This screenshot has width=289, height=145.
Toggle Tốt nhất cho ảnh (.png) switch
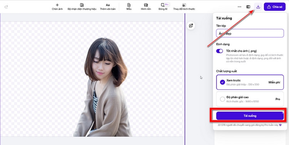220,51
